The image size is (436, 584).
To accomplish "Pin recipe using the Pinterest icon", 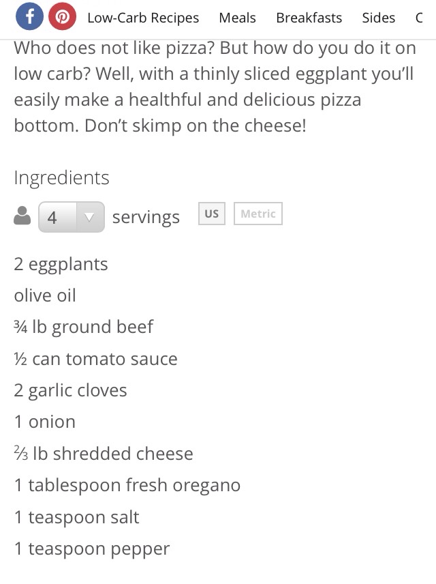I will [62, 17].
